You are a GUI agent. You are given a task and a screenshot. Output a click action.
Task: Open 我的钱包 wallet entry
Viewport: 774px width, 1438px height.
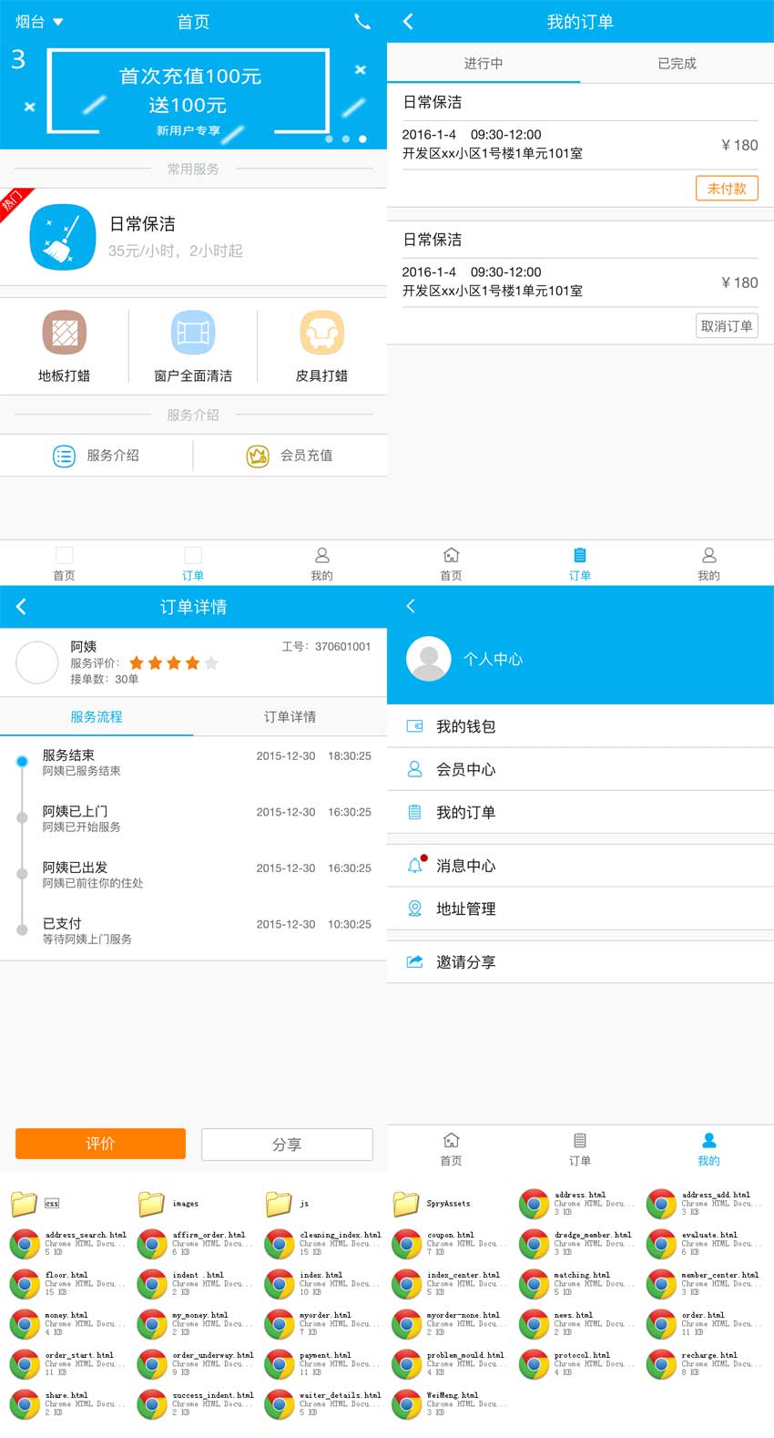pos(465,726)
